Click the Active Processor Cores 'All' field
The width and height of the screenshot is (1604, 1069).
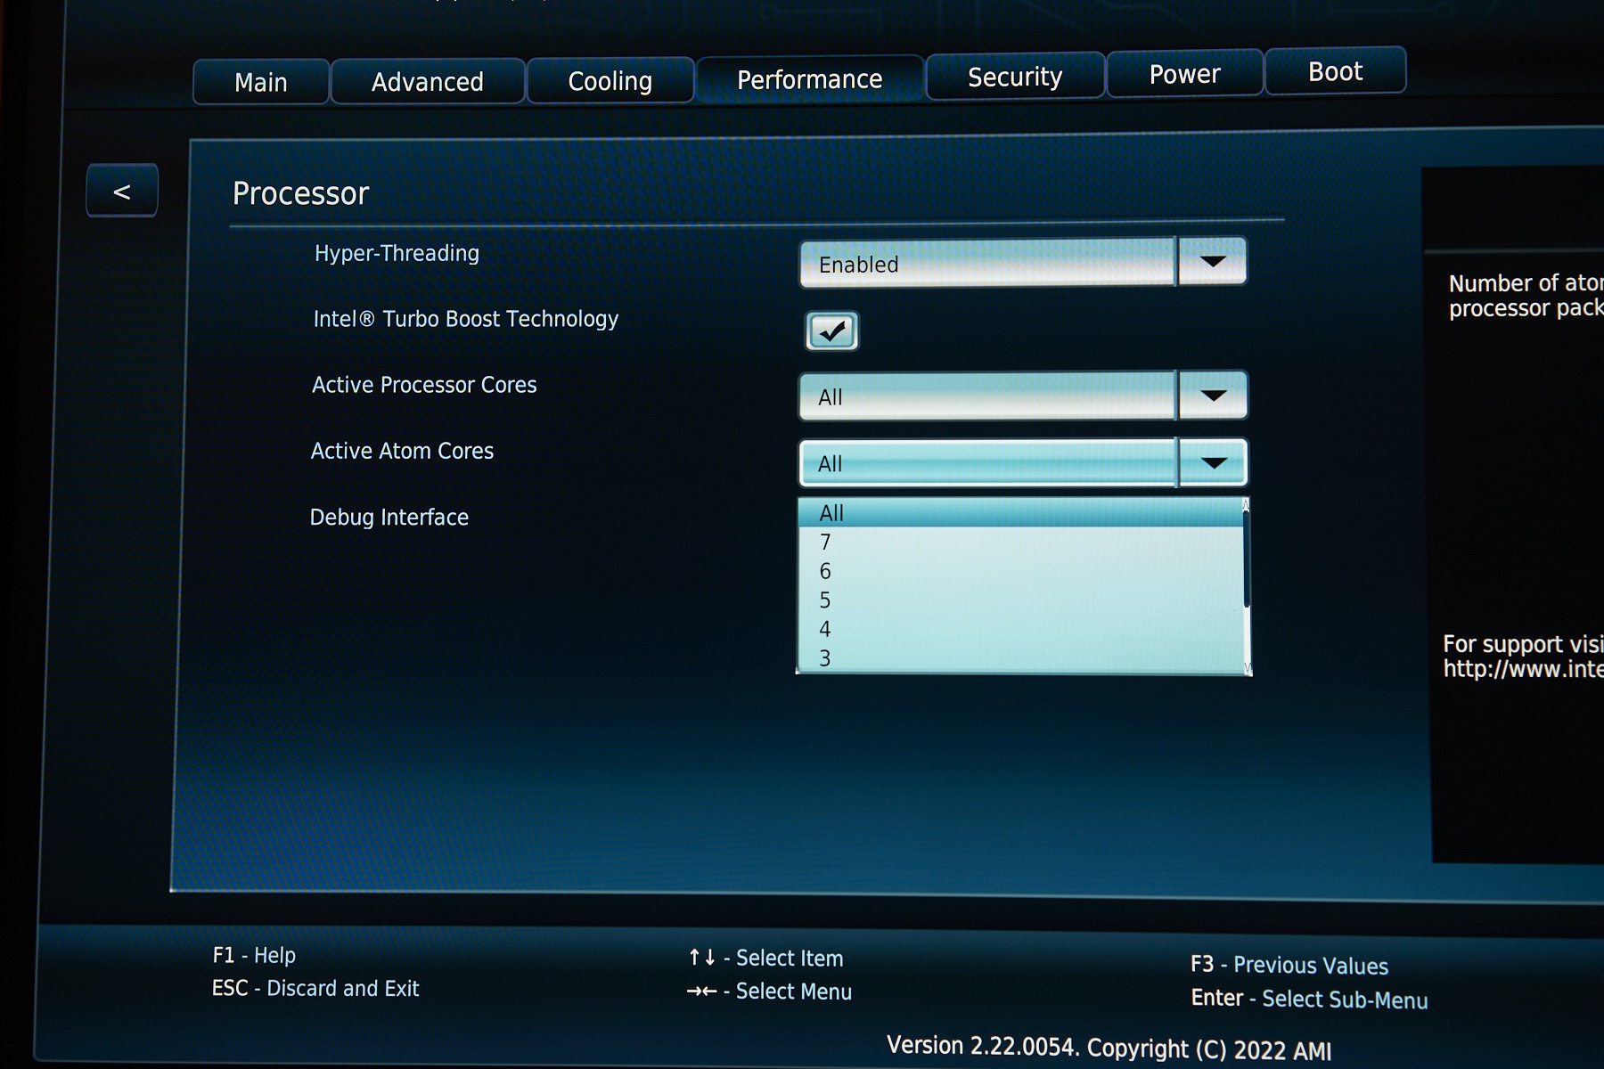click(x=987, y=396)
